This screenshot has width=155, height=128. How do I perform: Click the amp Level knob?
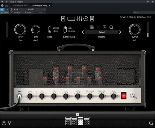pos(113,96)
